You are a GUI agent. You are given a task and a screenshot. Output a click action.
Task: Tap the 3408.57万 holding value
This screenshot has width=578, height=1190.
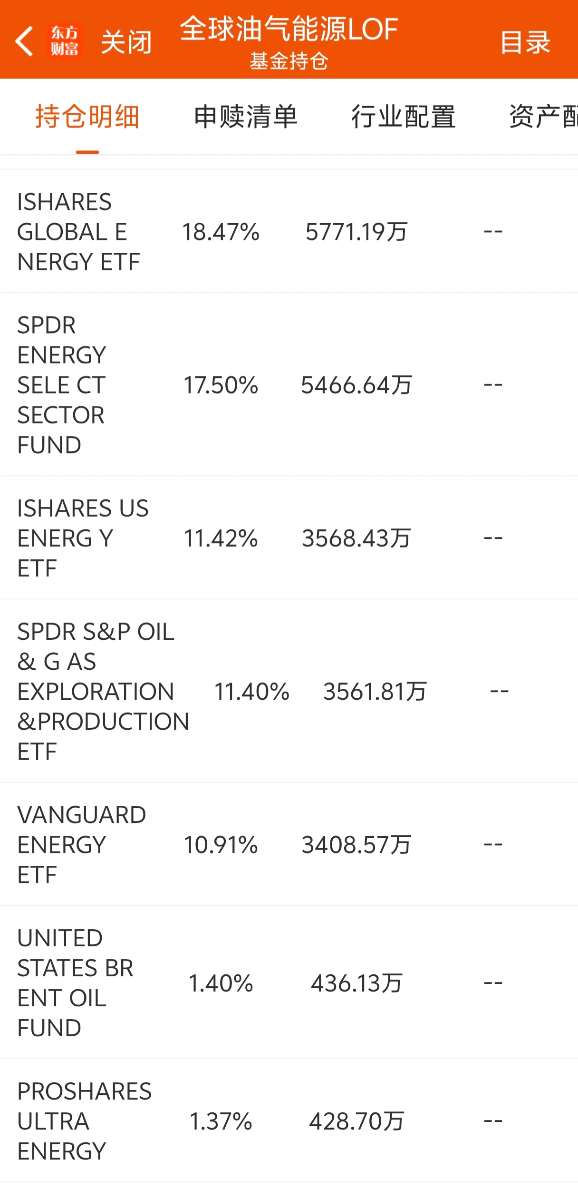pos(356,845)
